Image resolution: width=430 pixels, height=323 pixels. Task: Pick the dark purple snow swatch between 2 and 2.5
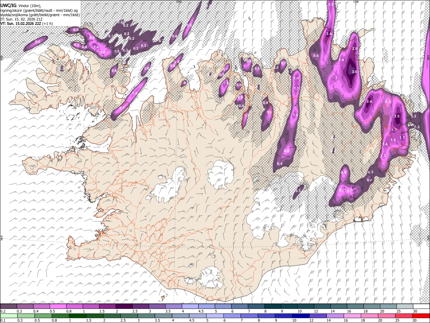click(x=124, y=306)
